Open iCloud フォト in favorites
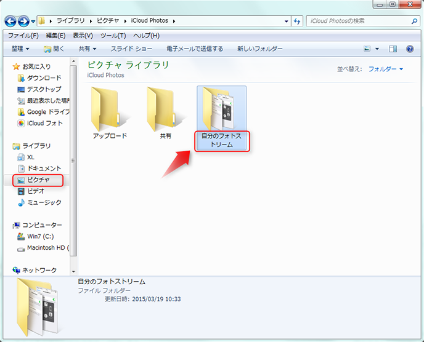This screenshot has height=342, width=424. [45, 123]
